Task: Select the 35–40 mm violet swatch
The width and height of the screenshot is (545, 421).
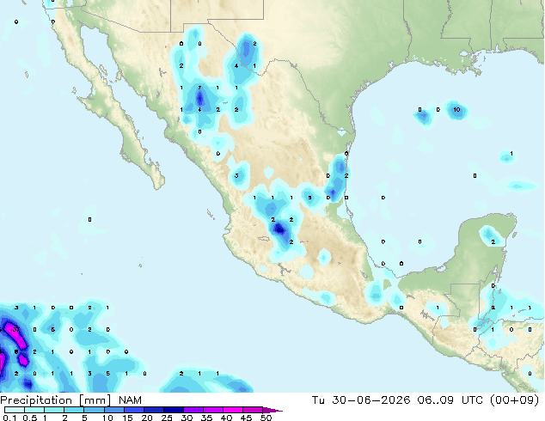Action: point(212,410)
